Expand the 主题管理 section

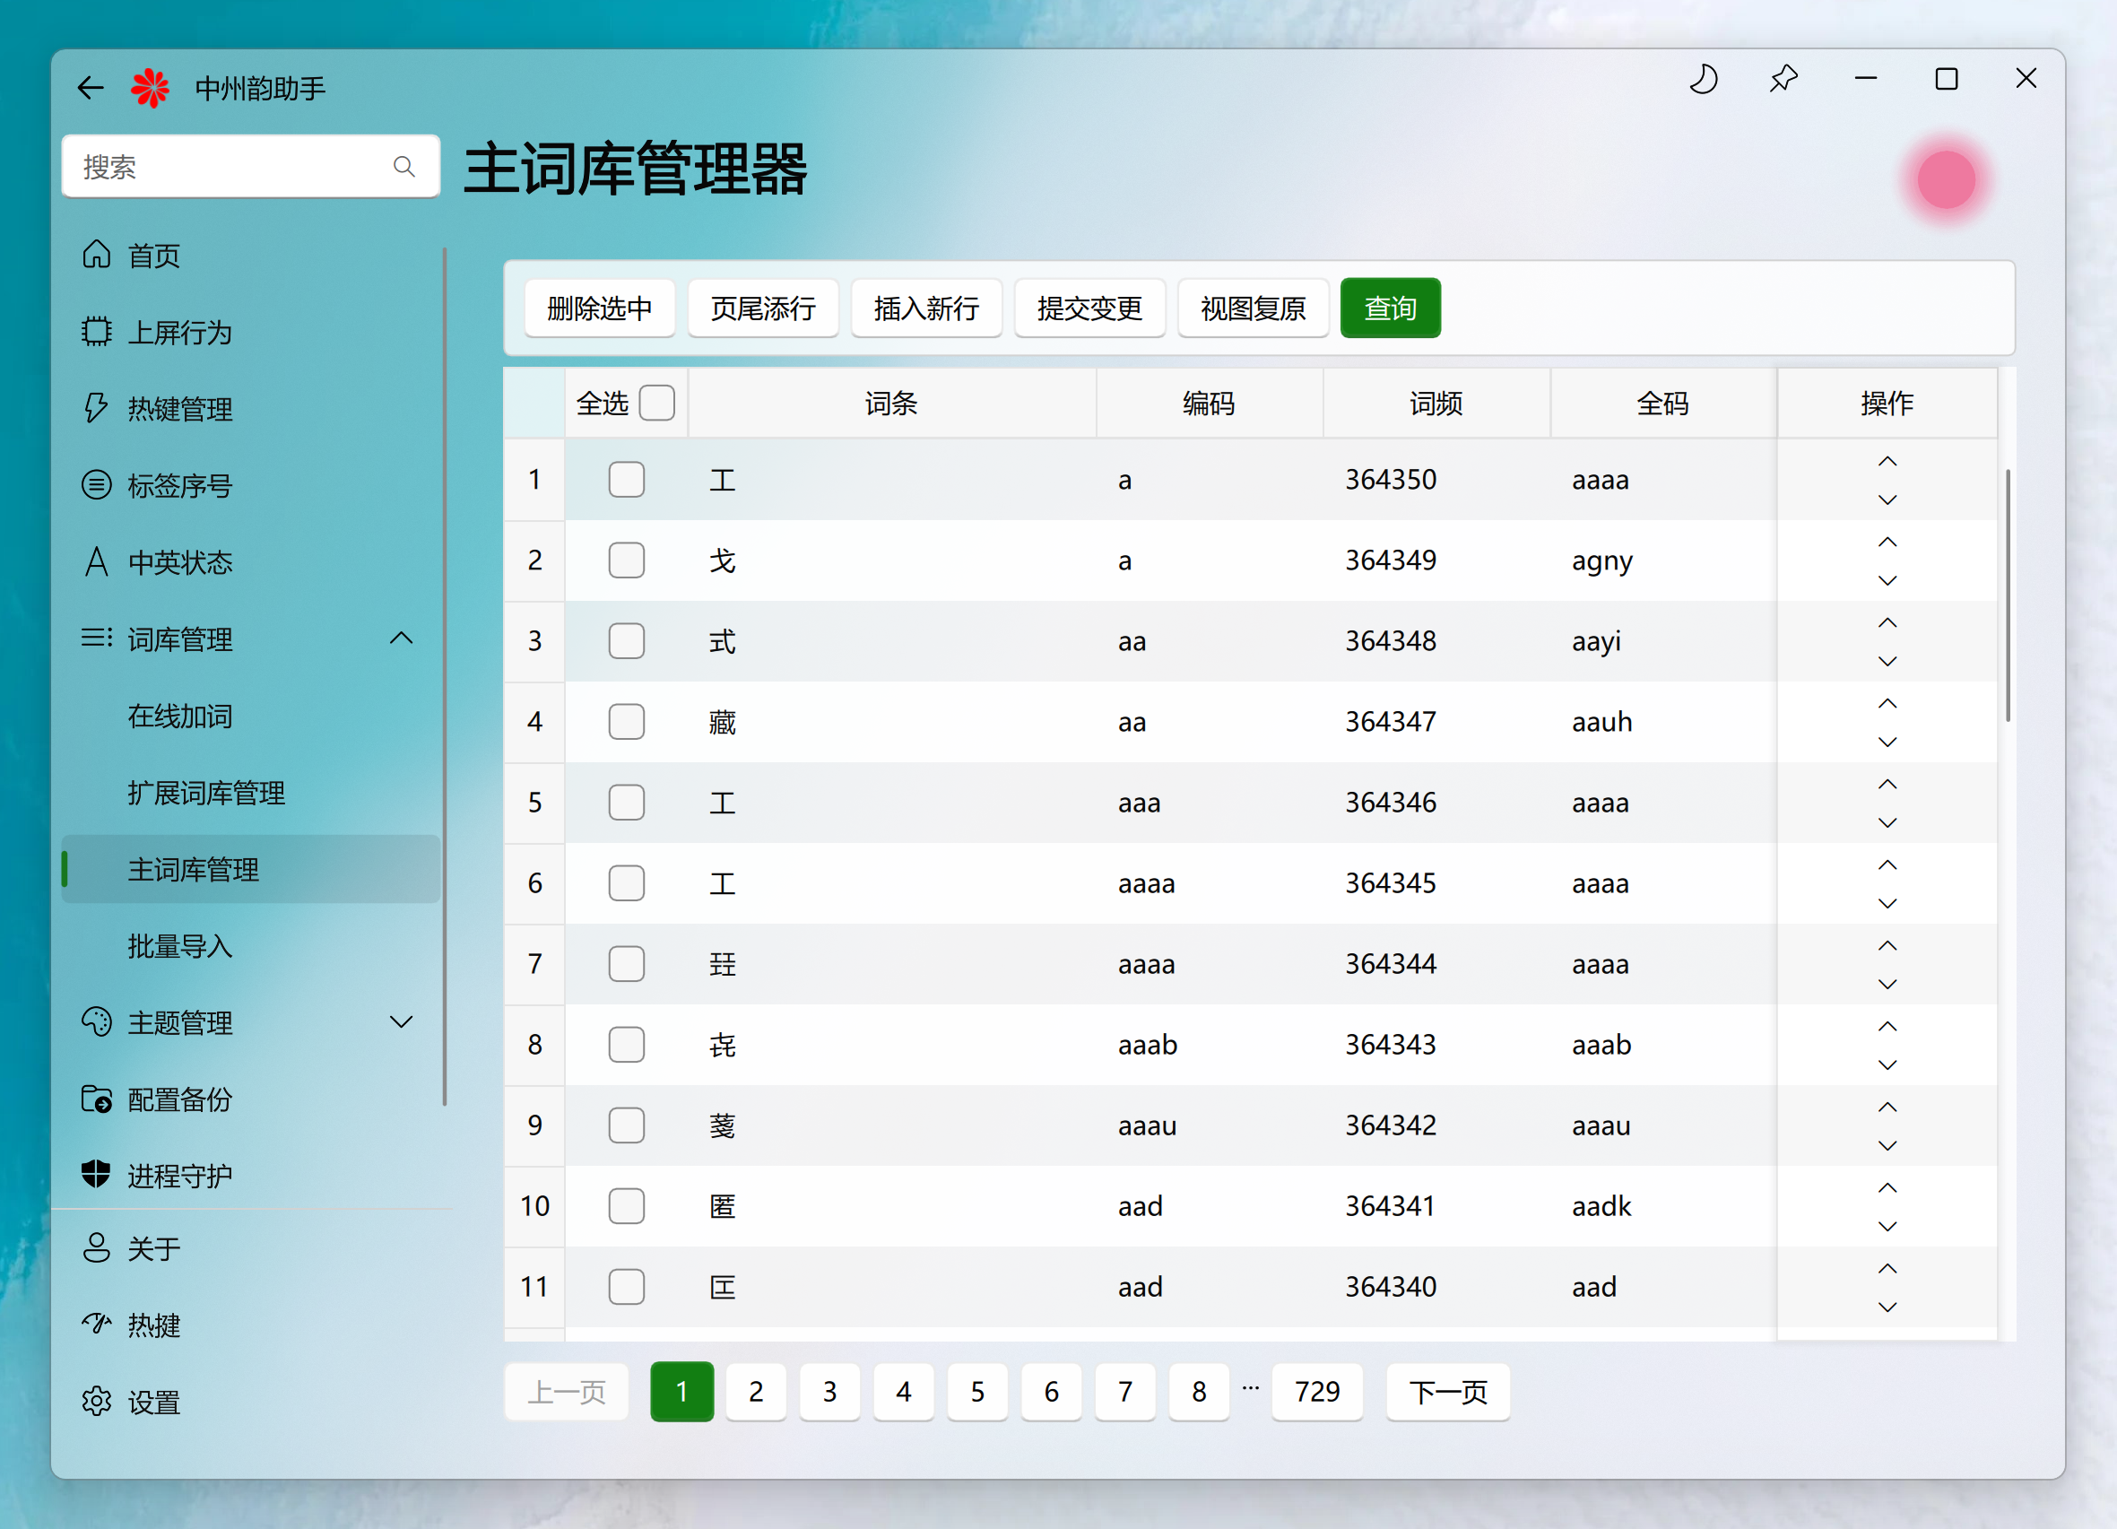401,1022
